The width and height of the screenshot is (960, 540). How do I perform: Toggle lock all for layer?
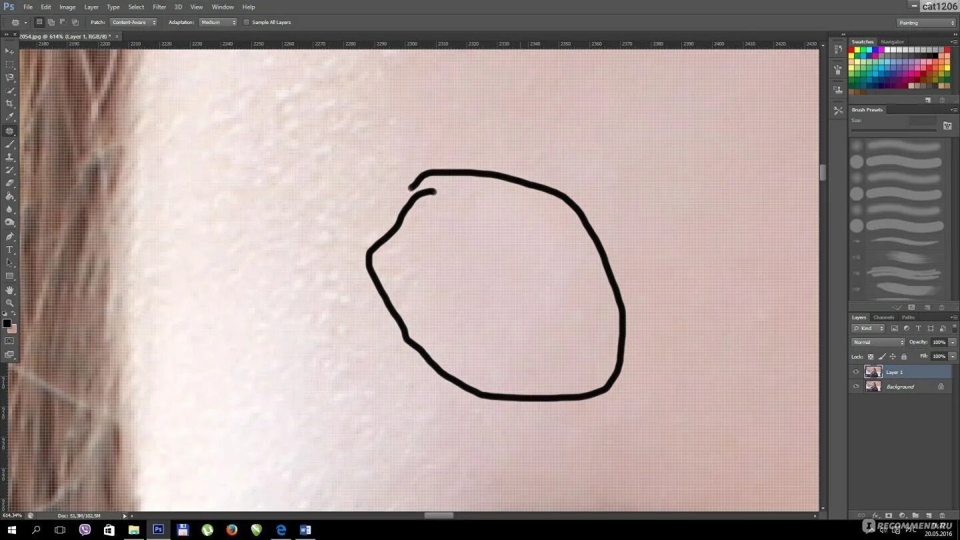(x=904, y=357)
